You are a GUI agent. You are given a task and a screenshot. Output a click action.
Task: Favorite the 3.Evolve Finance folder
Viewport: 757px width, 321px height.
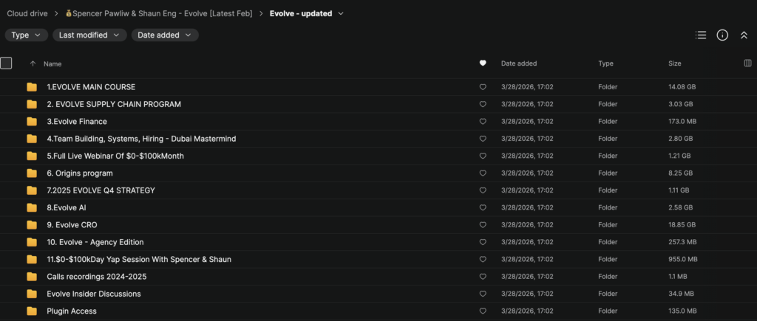pos(483,122)
